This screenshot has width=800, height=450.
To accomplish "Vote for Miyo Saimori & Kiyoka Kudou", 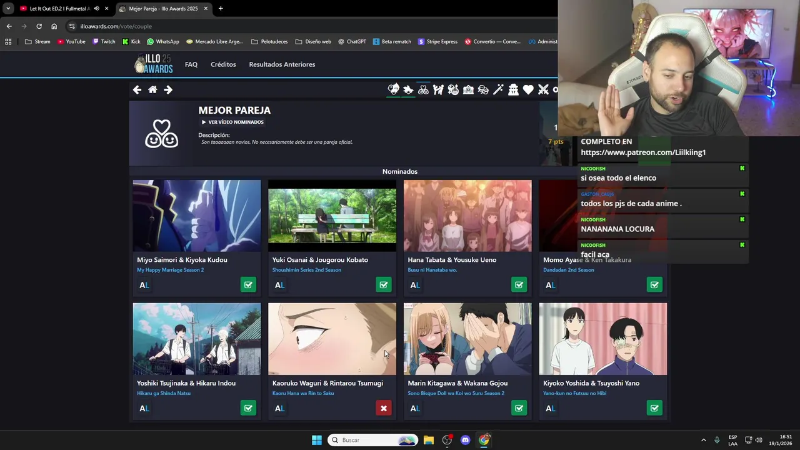I will (248, 285).
